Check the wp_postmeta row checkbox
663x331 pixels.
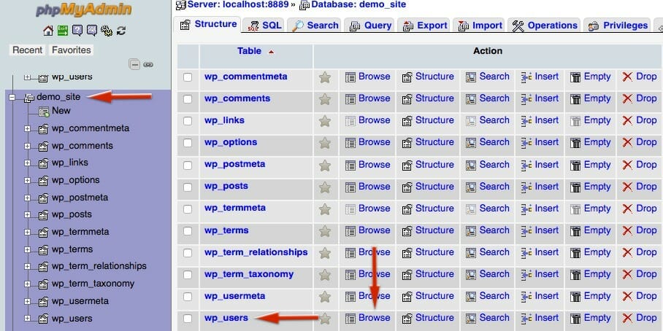coord(188,165)
